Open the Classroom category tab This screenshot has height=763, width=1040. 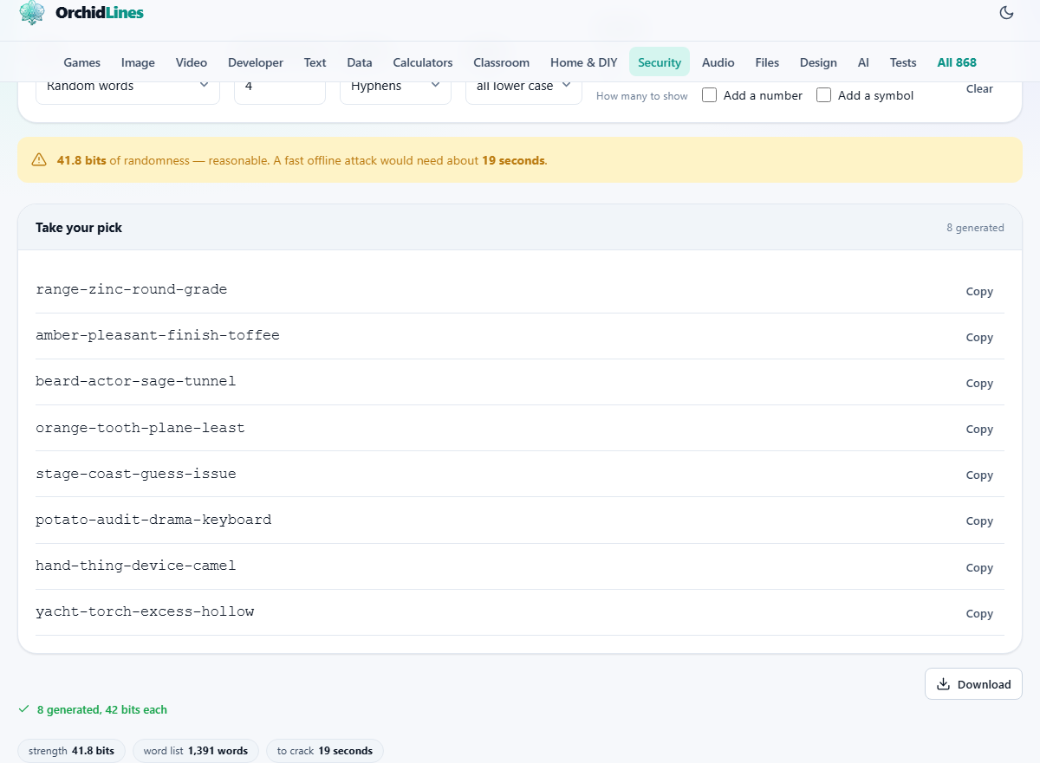(x=502, y=62)
